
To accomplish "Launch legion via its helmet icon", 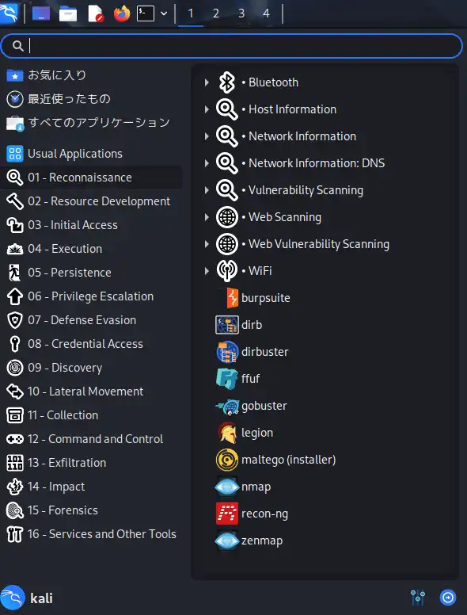I will pyautogui.click(x=227, y=433).
